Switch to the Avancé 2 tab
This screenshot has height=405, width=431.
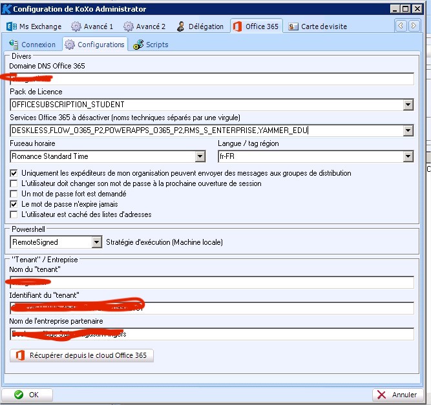(144, 26)
